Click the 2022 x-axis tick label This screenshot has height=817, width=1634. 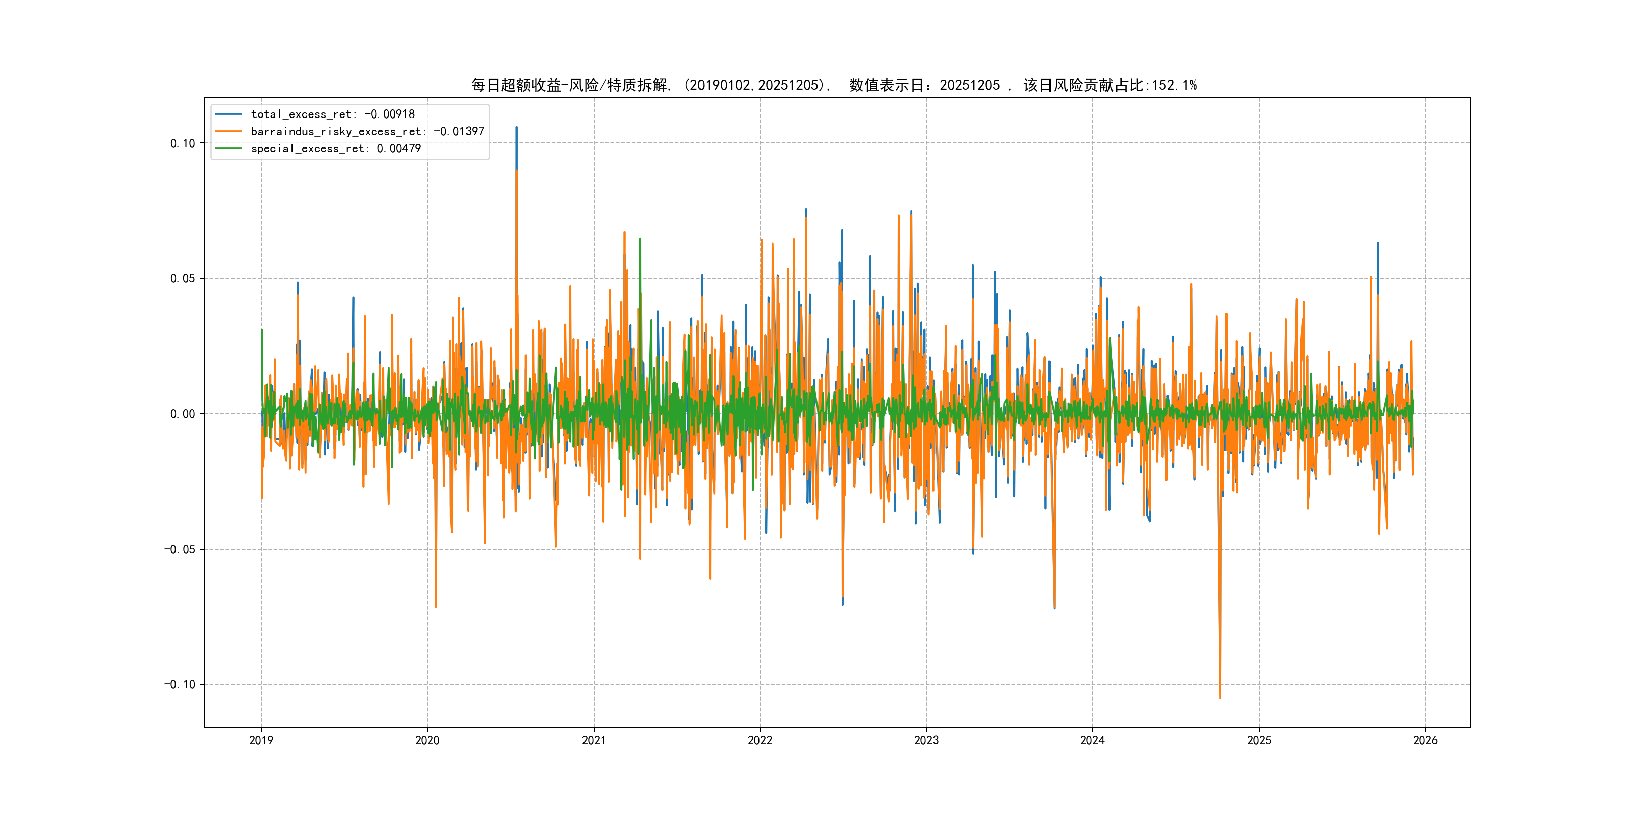point(760,740)
